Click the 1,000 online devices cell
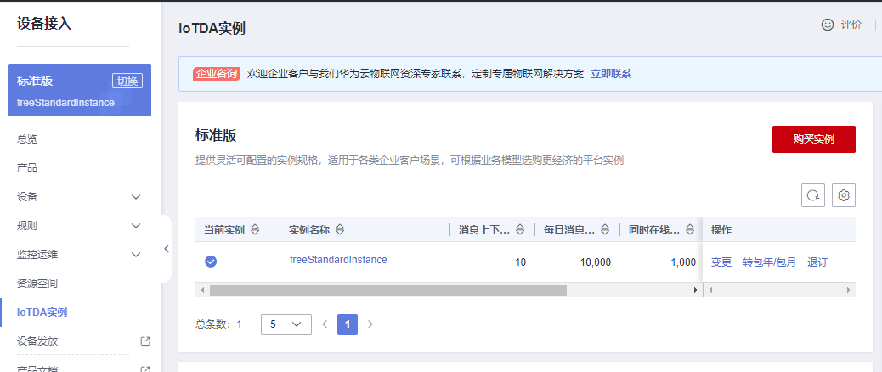 point(683,262)
